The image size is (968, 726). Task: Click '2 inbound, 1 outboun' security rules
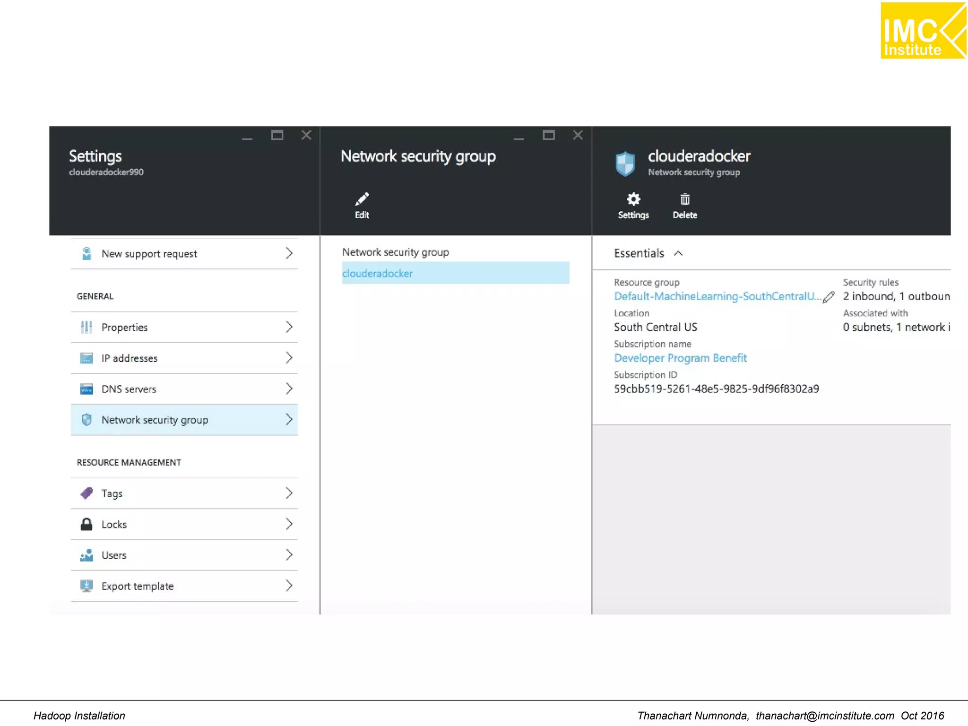[x=896, y=296]
